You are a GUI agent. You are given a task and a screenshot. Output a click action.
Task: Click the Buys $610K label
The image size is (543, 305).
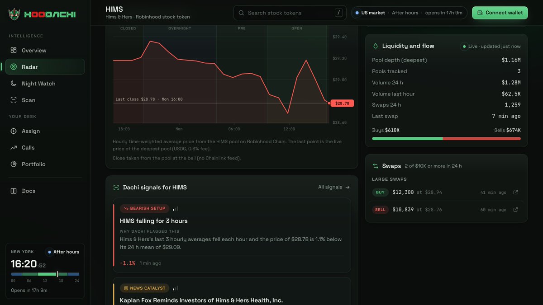point(386,130)
